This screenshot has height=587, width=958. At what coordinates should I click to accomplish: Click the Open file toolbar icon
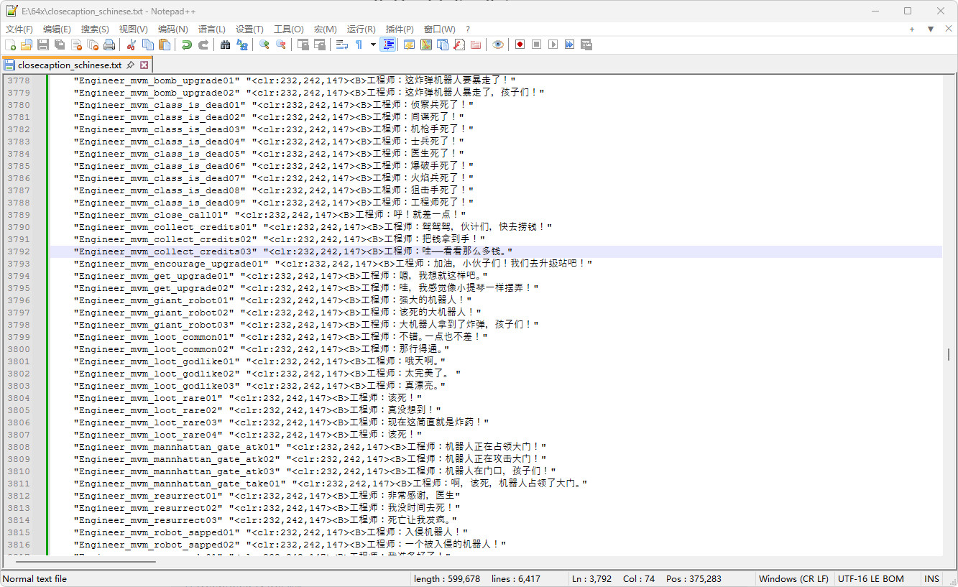pyautogui.click(x=27, y=45)
